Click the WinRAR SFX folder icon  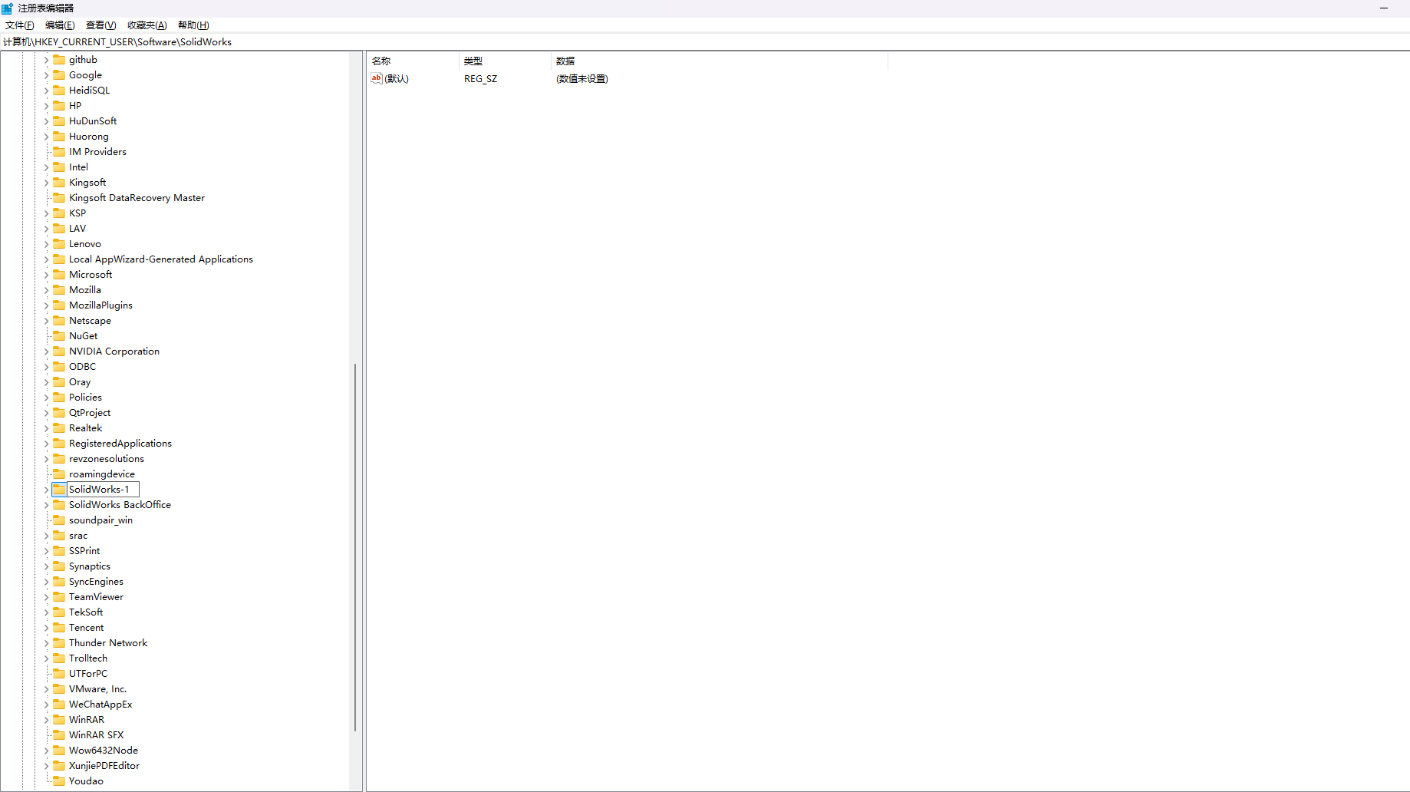coord(59,734)
